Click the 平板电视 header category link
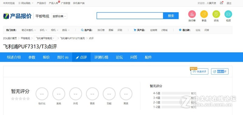This screenshot has width=243, height=115. 42,16
